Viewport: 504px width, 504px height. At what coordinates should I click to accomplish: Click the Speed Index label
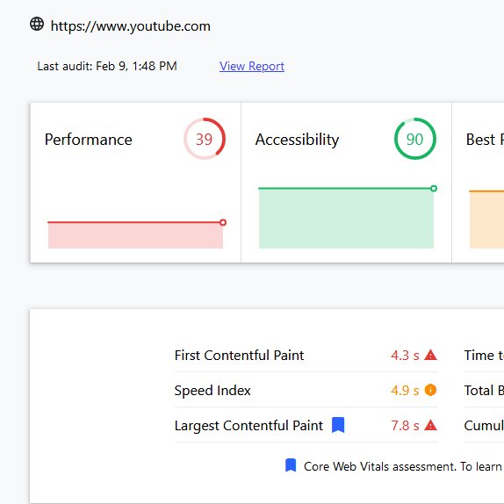tap(212, 391)
